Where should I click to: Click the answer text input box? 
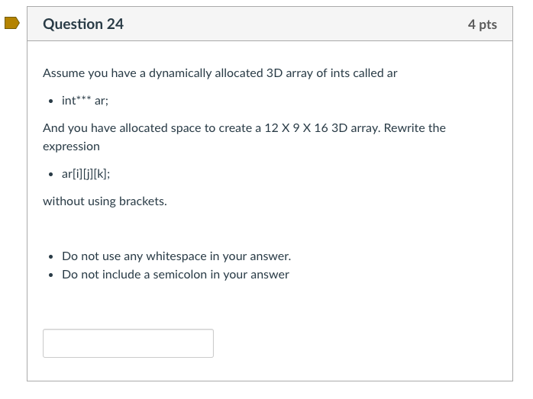[x=128, y=343]
